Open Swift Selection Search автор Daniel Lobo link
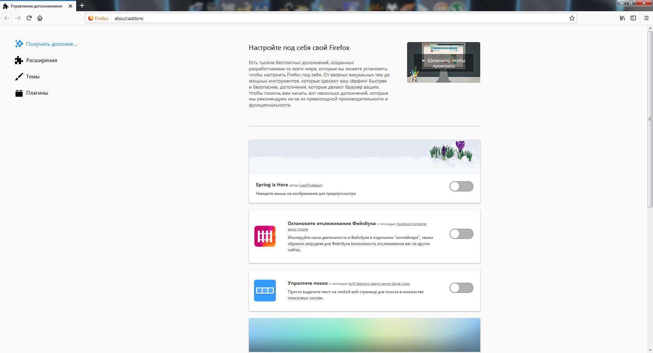The image size is (653, 353). point(379,284)
